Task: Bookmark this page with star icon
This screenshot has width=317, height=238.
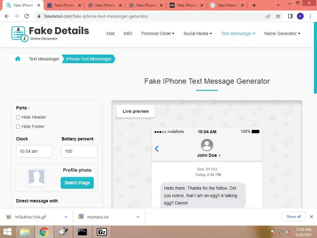Action: click(x=278, y=16)
